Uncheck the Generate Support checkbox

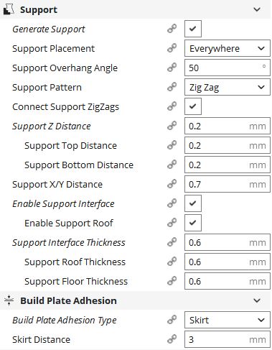(193, 29)
